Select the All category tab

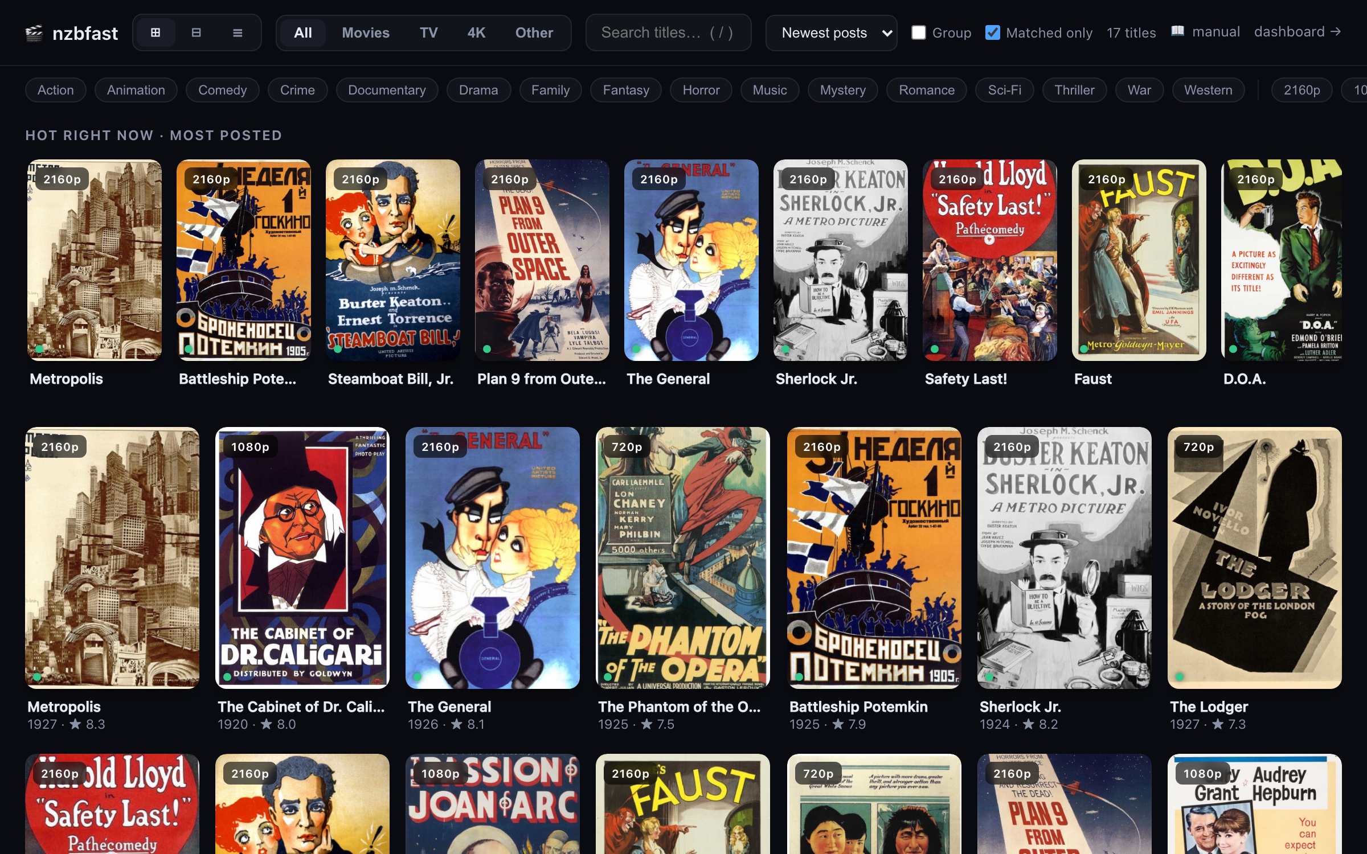tap(302, 32)
